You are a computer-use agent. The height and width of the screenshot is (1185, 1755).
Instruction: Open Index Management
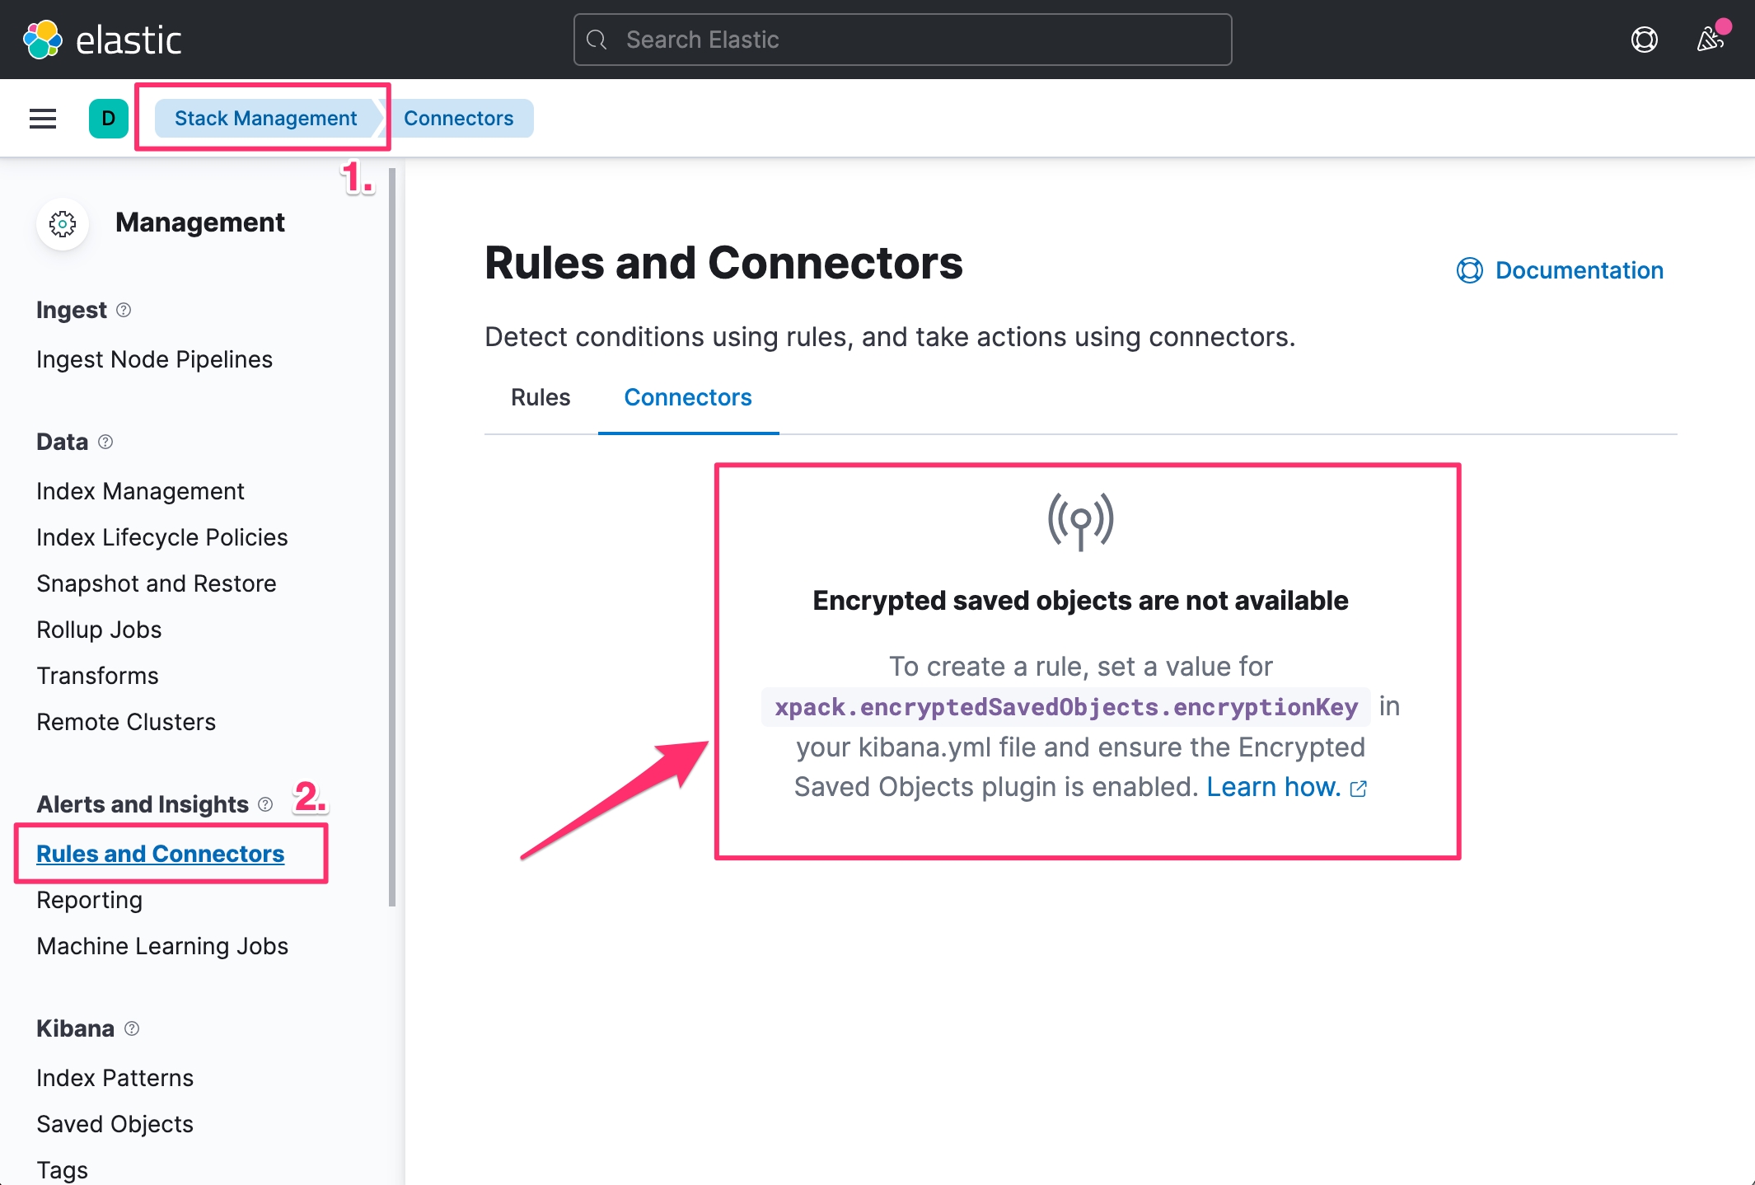pyautogui.click(x=141, y=491)
